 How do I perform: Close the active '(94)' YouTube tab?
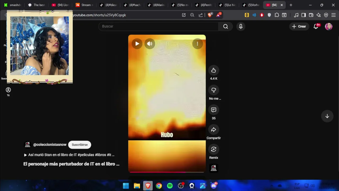282,5
